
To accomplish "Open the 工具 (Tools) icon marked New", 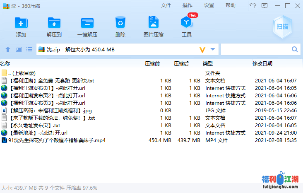I will click(x=186, y=23).
